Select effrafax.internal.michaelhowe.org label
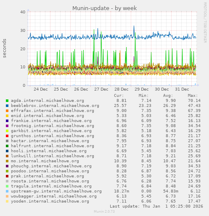This screenshot has height=216, width=209. click(x=53, y=111)
